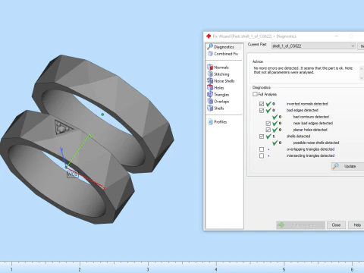Open the Profiles page label
Image resolution: width=364 pixels, height=273 pixels.
pyautogui.click(x=221, y=122)
